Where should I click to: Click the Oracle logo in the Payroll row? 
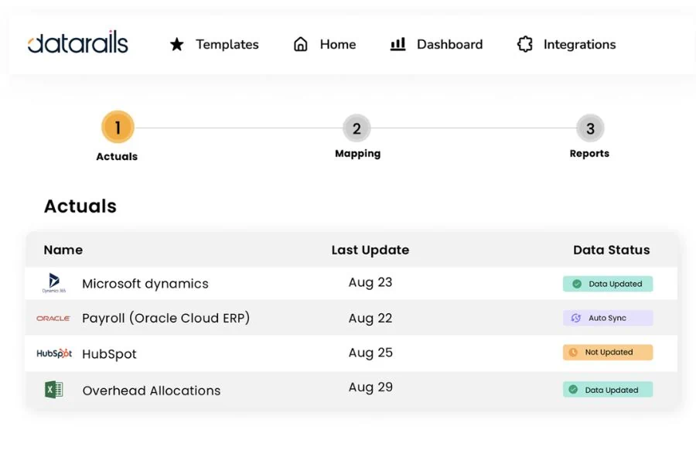[53, 318]
